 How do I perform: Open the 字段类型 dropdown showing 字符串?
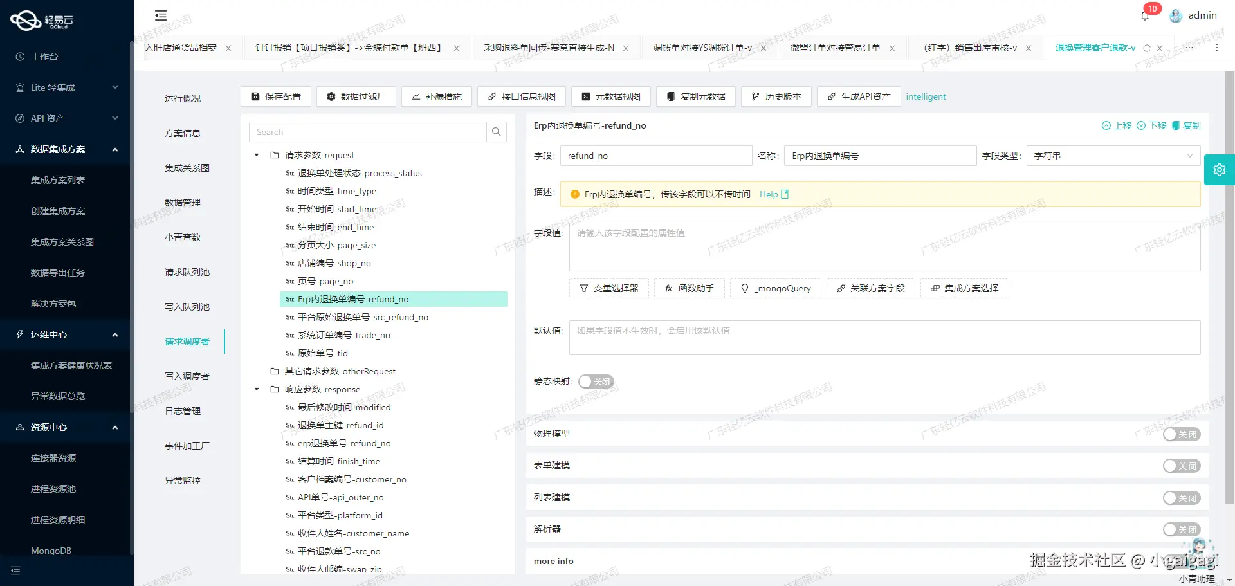point(1113,156)
